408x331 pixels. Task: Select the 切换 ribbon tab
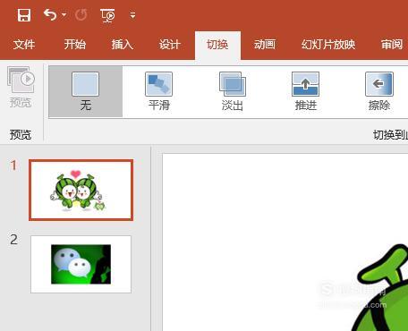coord(217,46)
